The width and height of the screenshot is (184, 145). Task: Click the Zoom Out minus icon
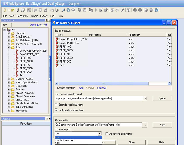coord(140,10)
